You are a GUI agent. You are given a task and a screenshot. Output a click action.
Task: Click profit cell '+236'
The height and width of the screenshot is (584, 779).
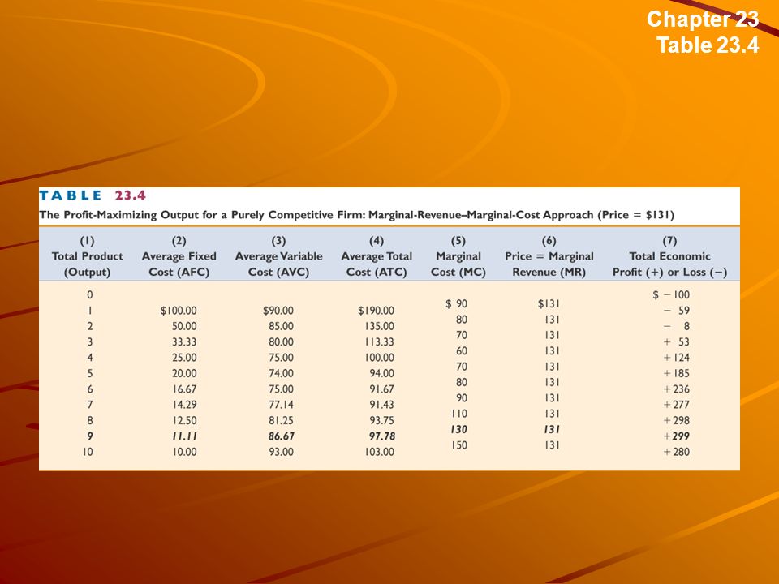[677, 389]
